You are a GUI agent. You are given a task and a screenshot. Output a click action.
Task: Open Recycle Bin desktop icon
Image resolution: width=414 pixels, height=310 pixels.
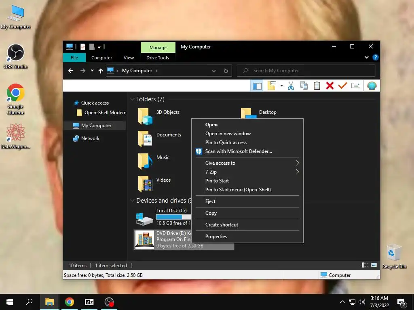394,256
